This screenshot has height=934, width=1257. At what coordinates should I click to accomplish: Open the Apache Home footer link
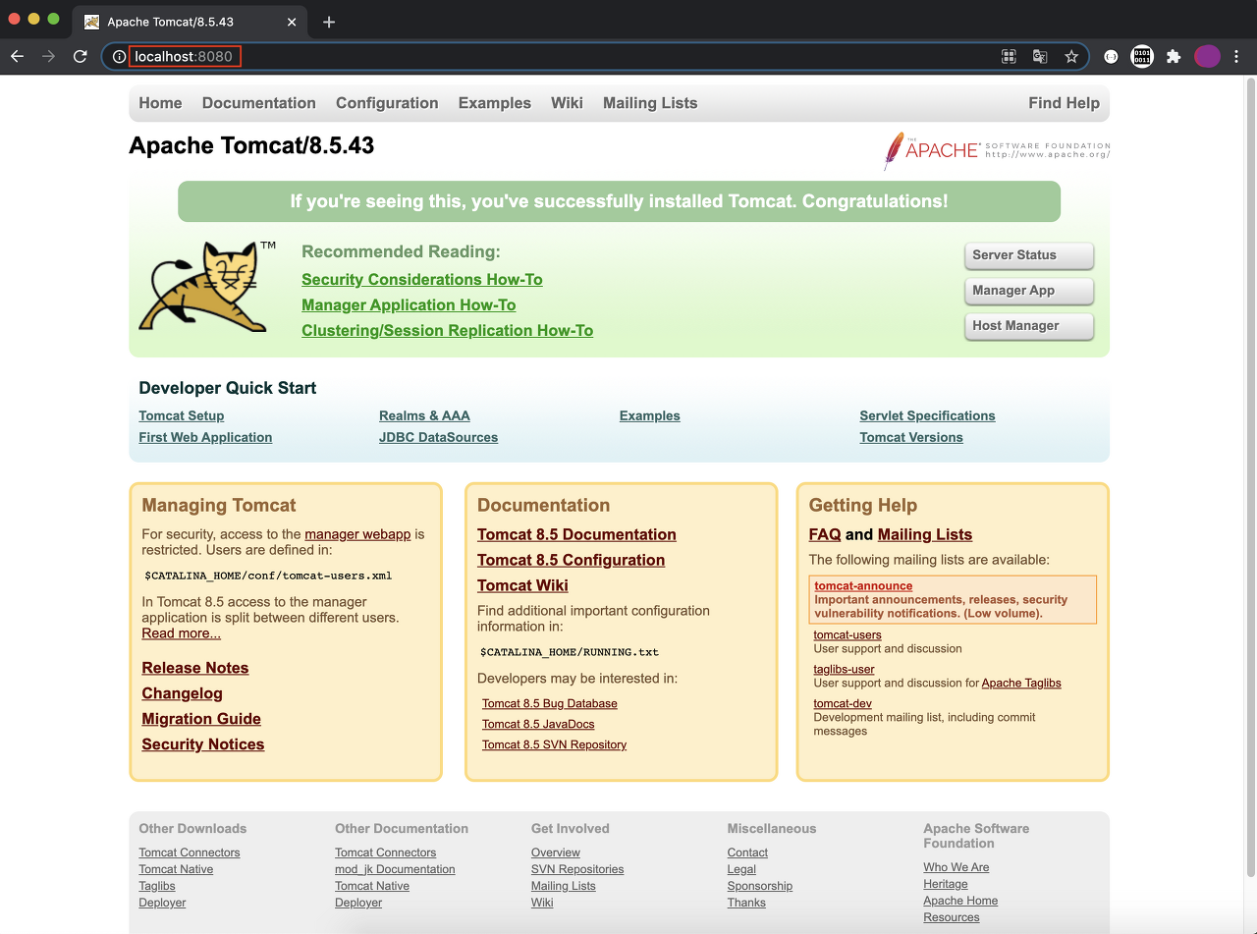[x=960, y=901]
